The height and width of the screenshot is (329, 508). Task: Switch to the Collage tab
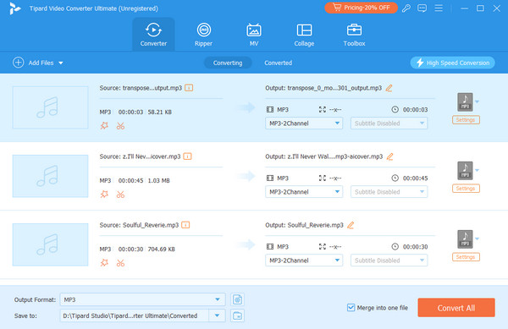pyautogui.click(x=304, y=35)
